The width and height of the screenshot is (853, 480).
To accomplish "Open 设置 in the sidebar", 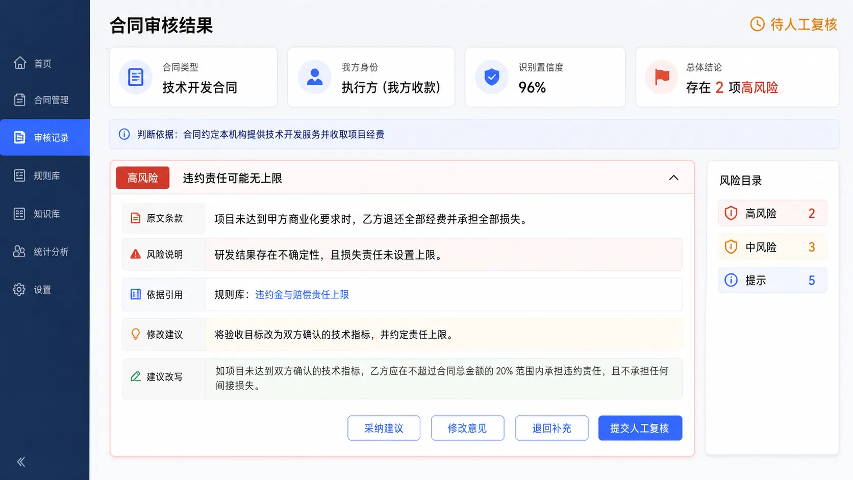I will click(45, 289).
